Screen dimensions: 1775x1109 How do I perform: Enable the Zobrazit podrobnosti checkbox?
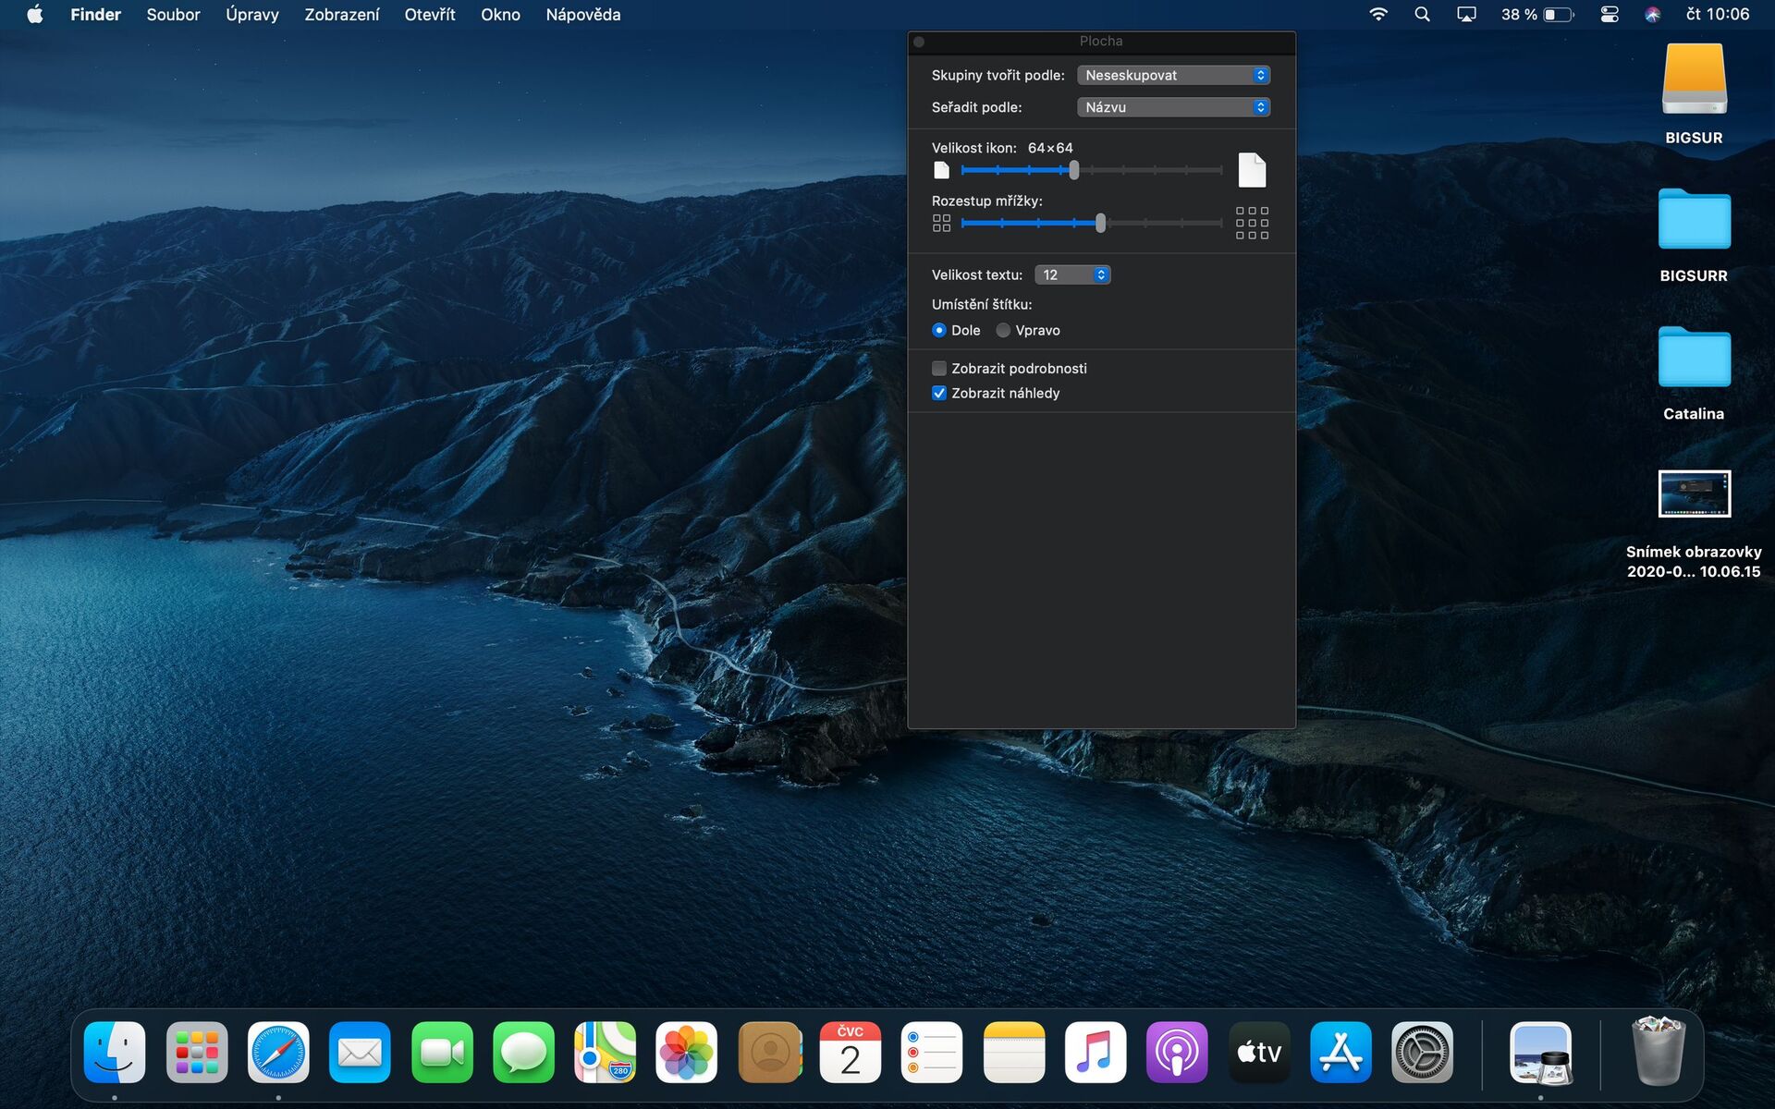pos(938,368)
